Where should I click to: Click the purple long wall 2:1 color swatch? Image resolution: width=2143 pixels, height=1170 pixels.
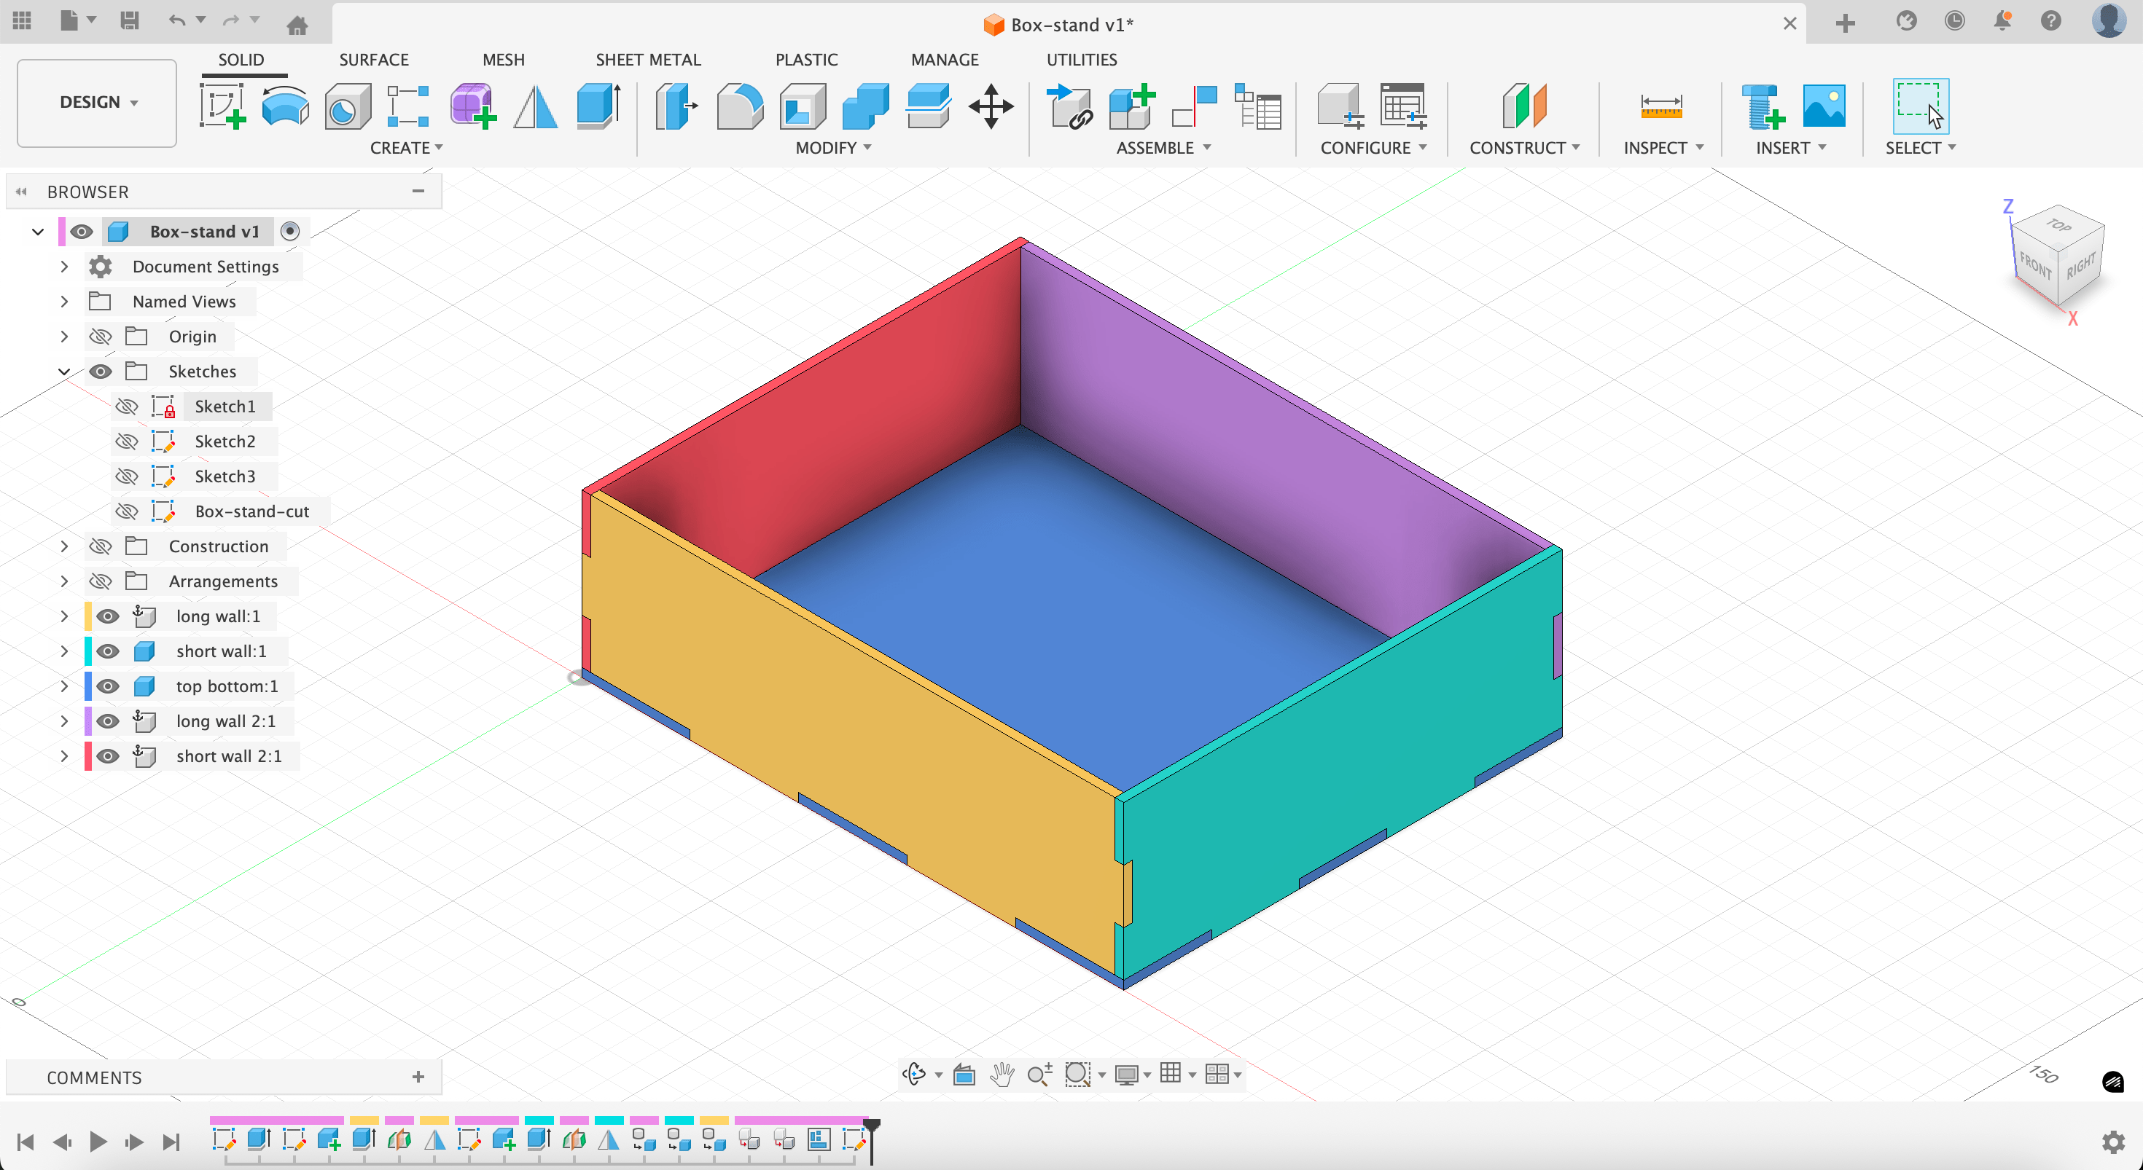click(x=88, y=721)
